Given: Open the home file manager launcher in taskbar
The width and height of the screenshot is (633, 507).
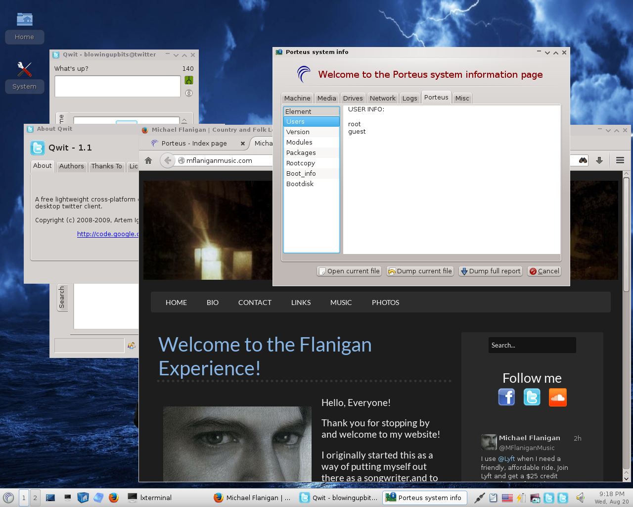Looking at the screenshot, I should pyautogui.click(x=83, y=498).
